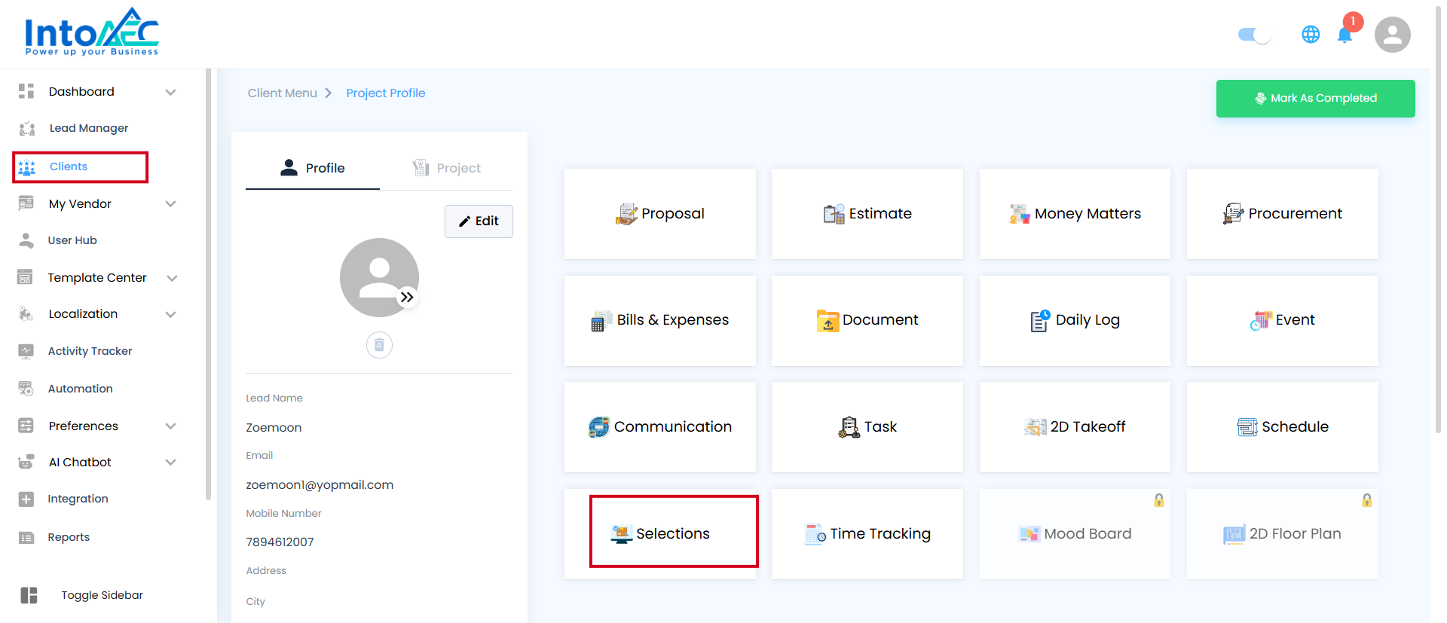Click the double-arrow icon on profile picture
Image resolution: width=1447 pixels, height=623 pixels.
[x=407, y=298]
